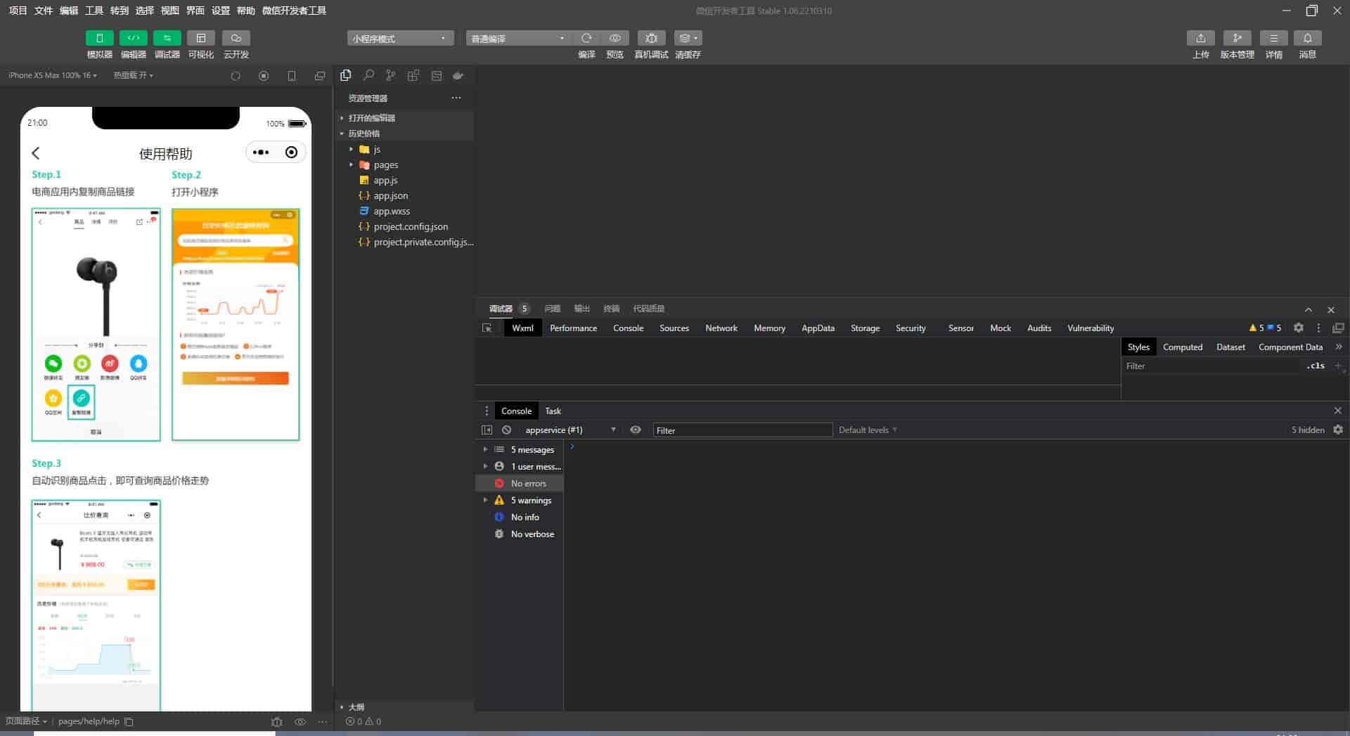This screenshot has height=736, width=1350.
Task: Open the app.json file
Action: coord(390,195)
